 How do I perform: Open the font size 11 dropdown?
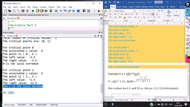pyautogui.click(x=139, y=11)
